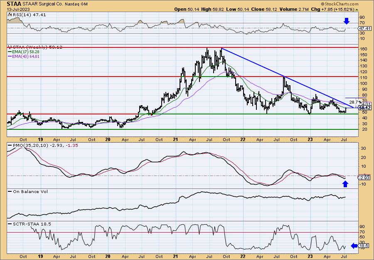Click the RSI(14) 47.41 indicator legend

[29, 15]
